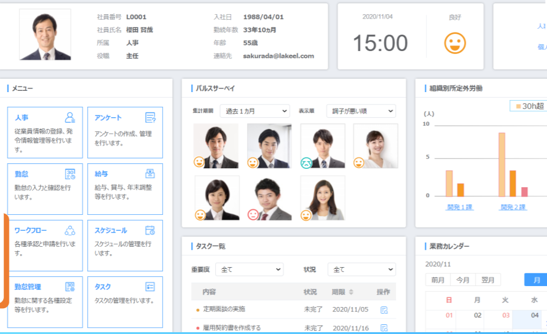The width and height of the screenshot is (547, 334).
Task: Click the タスク checklist icon
Action: (150, 287)
